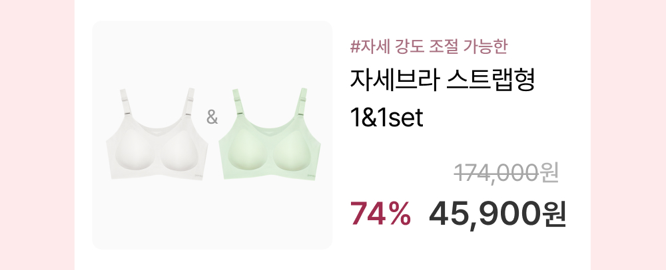
Task: Click the green bra's right cup
Action: coord(293,151)
